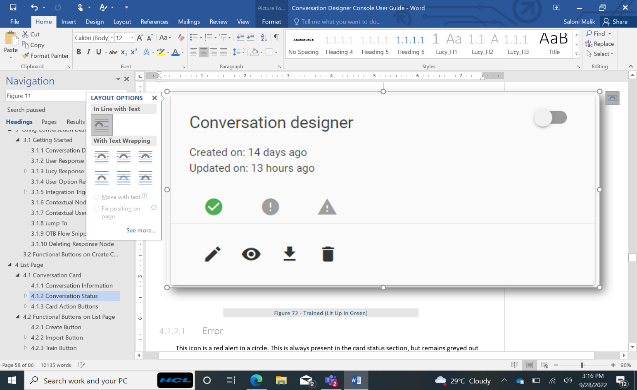Open the font size dropdown

(x=132, y=38)
